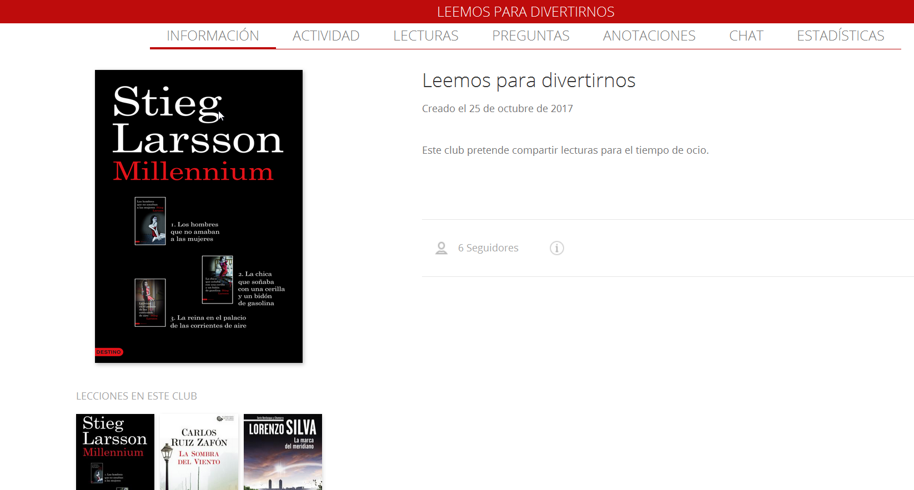
Task: Click the 'Creado el 25 de octubre de 2017' text
Action: [x=498, y=109]
